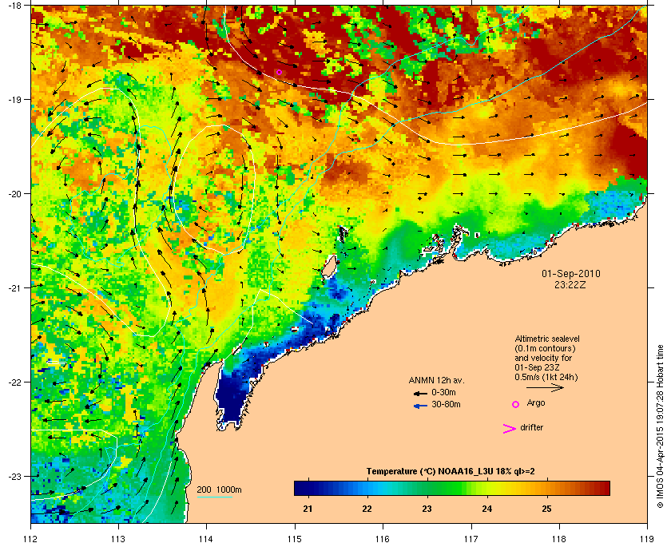The image size is (671, 543).
Task: Click the '0-30m' depth label
Action: click(443, 392)
